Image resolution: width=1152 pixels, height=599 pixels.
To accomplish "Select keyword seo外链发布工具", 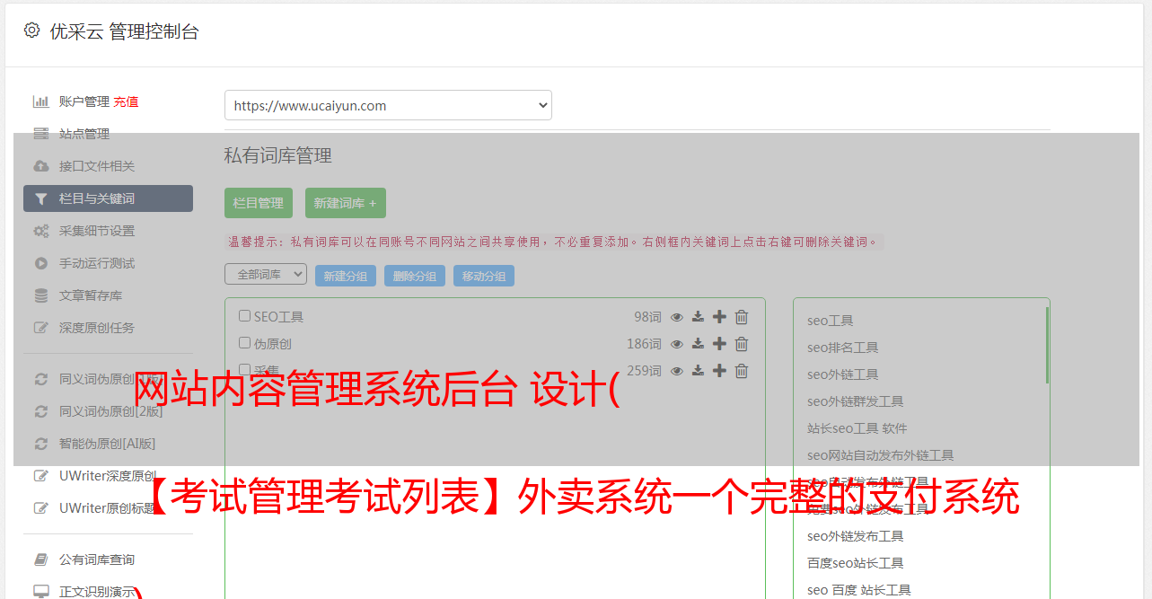I will click(x=855, y=536).
